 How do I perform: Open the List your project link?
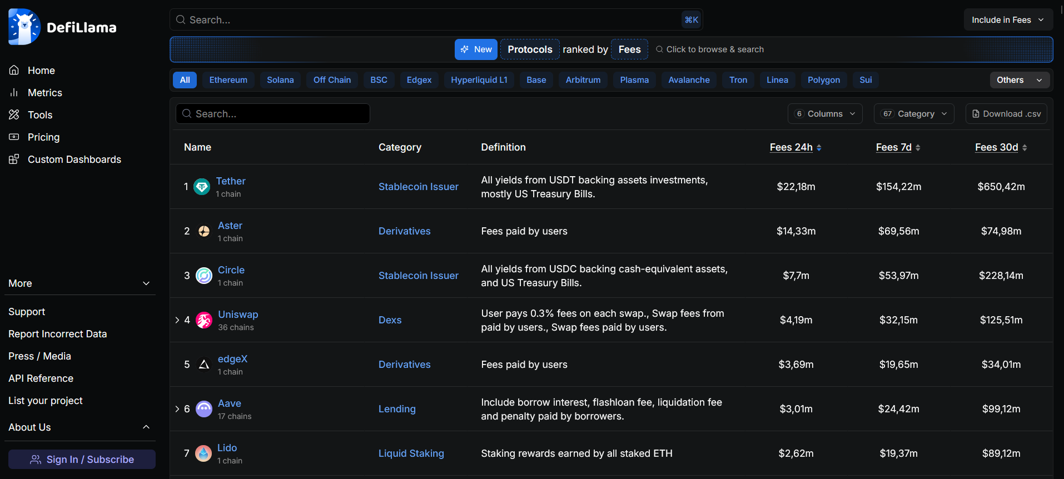pos(45,401)
